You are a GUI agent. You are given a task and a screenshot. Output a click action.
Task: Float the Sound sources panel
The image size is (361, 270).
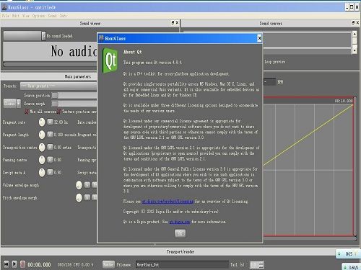pyautogui.click(x=353, y=22)
